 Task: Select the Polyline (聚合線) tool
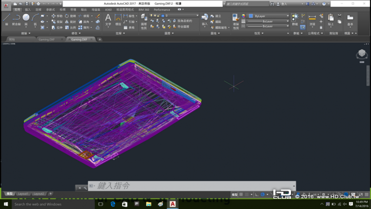[16, 18]
